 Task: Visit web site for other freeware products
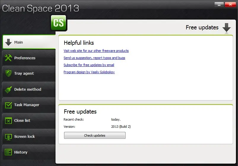click(96, 51)
